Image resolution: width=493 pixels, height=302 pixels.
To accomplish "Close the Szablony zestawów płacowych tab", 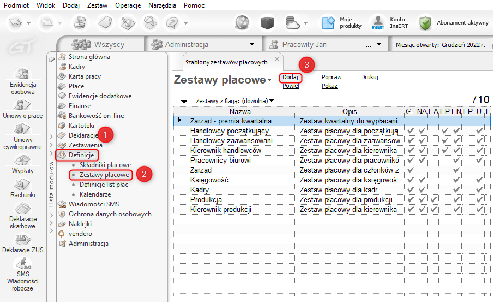I will 277,59.
